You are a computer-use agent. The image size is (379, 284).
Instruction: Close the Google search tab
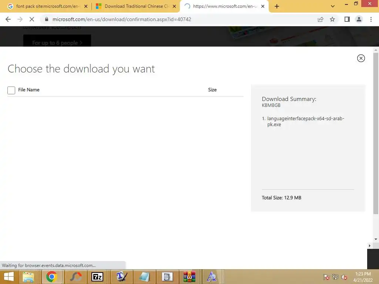click(86, 6)
